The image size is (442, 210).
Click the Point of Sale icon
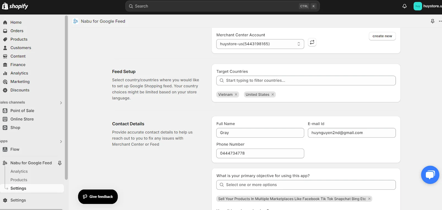point(5,111)
